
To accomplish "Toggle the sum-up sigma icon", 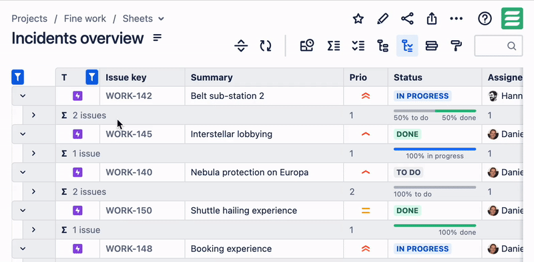I will 334,45.
